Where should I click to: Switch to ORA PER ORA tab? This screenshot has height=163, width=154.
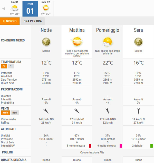click(x=33, y=21)
